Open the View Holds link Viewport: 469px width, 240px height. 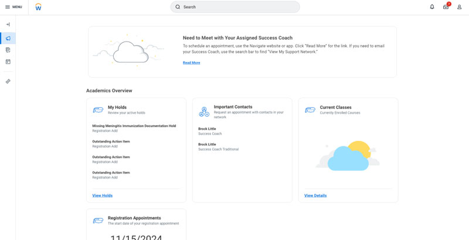click(x=102, y=196)
